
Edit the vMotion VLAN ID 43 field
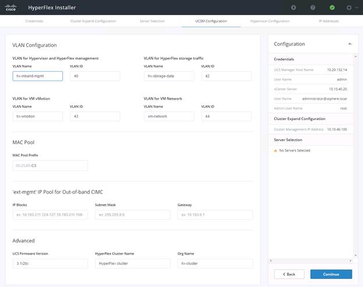95,117
